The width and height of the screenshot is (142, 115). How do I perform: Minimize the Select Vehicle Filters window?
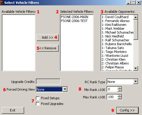click(128, 3)
